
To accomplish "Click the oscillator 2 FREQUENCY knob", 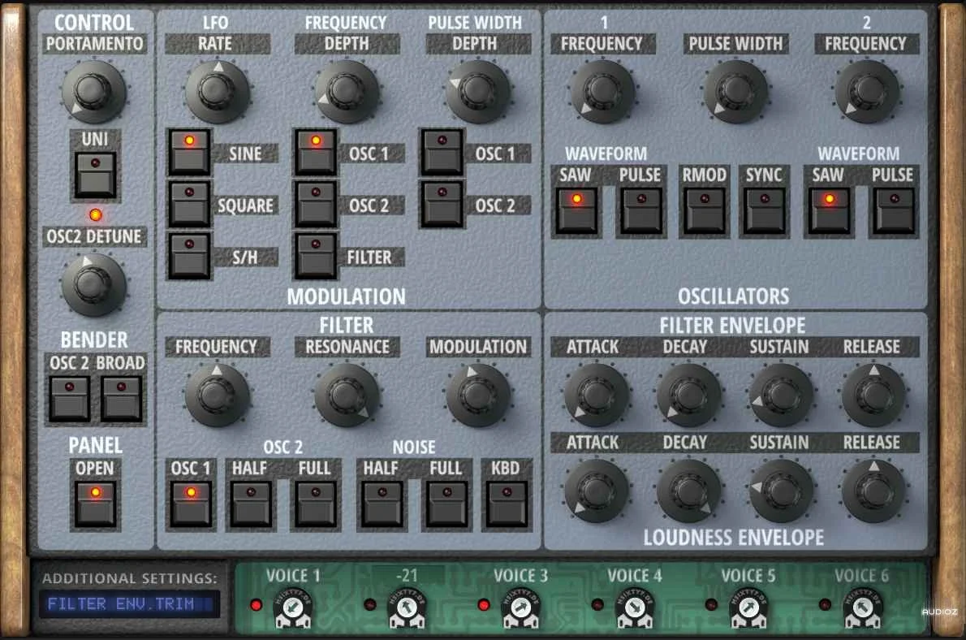I will pyautogui.click(x=868, y=91).
